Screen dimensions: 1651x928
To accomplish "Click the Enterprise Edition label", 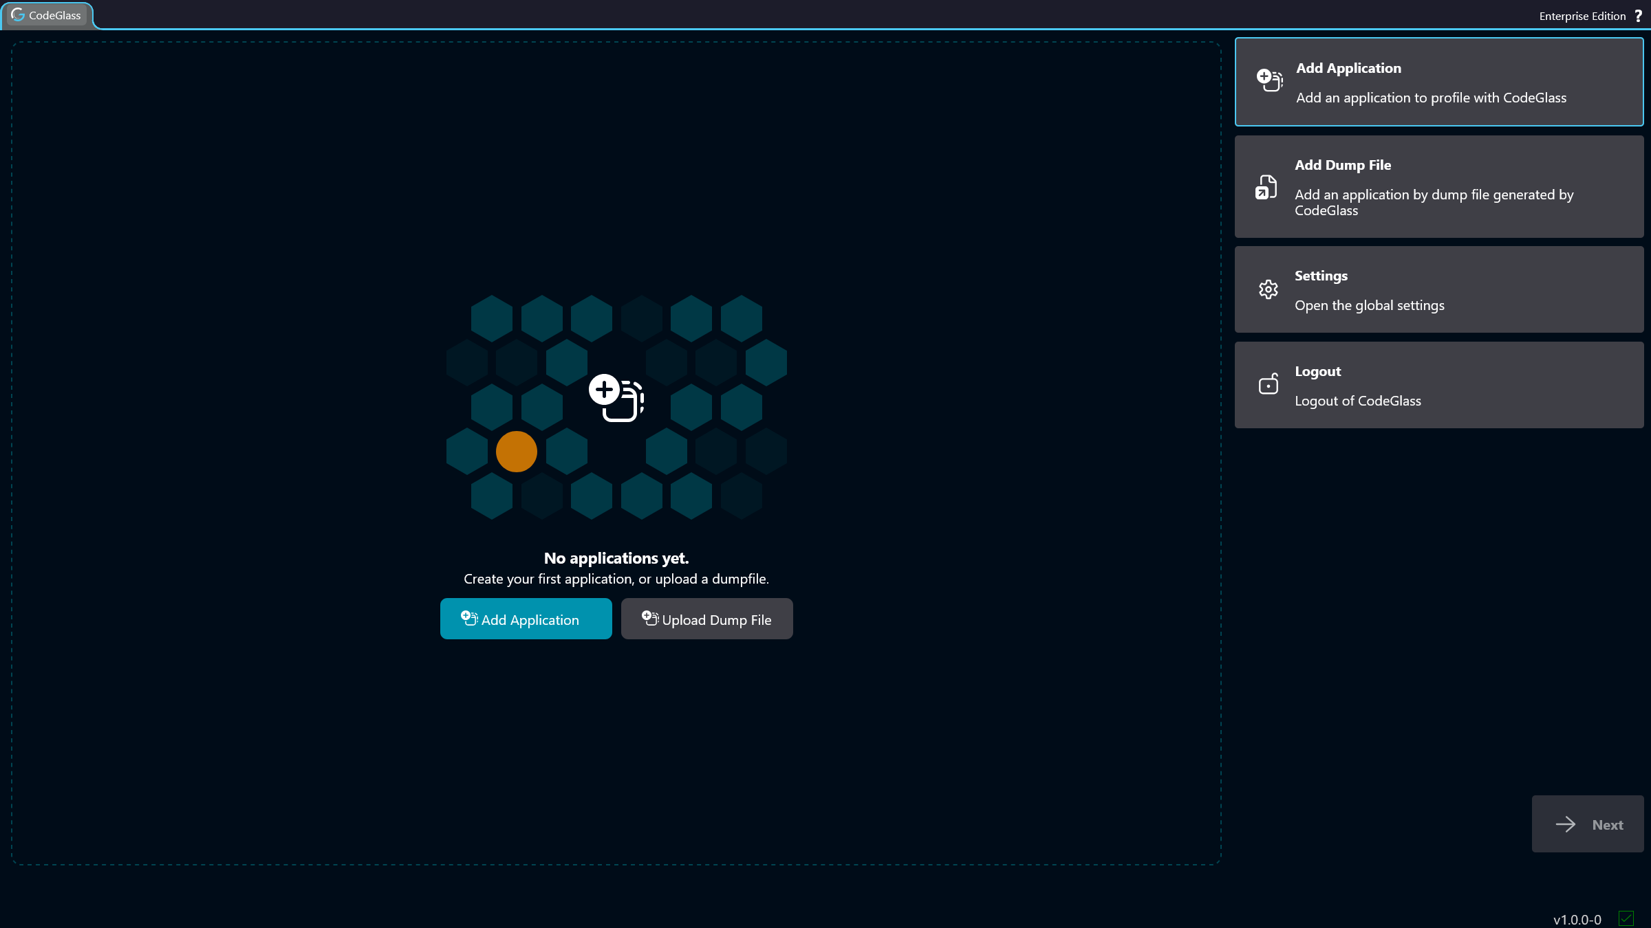I will click(x=1582, y=16).
